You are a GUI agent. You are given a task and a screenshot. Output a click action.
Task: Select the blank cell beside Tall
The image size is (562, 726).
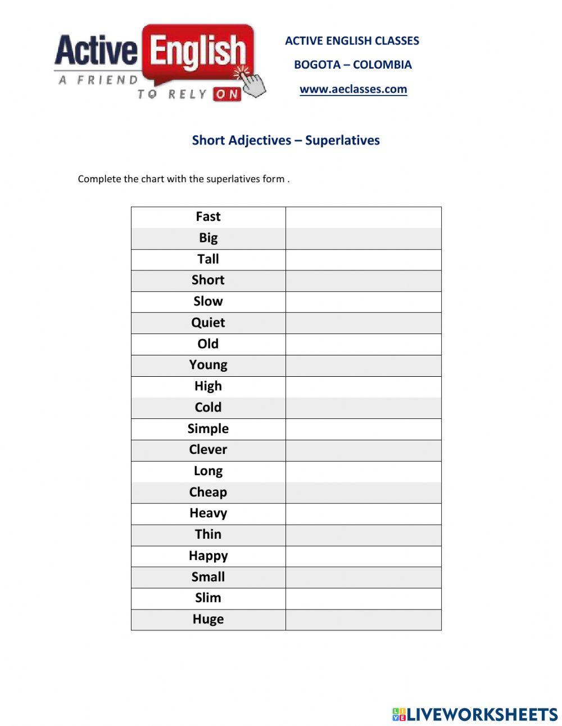coord(363,260)
